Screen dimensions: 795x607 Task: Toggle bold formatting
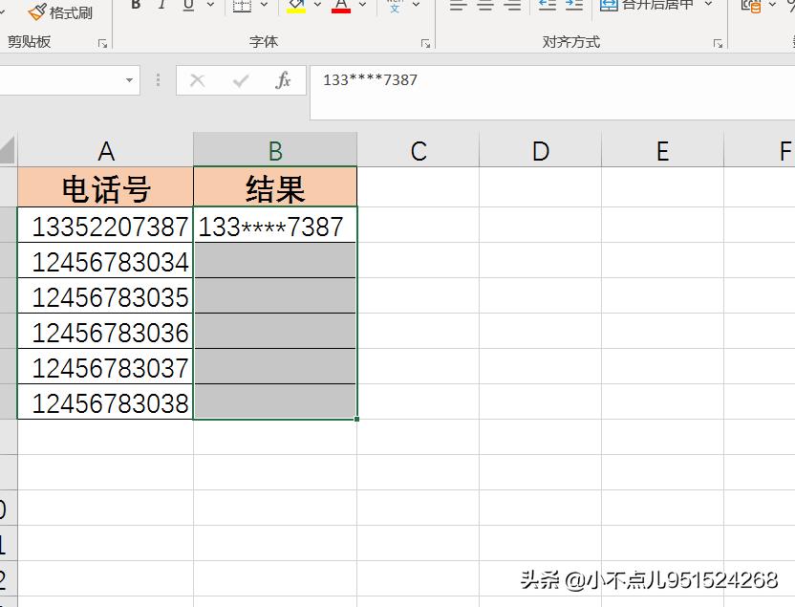136,5
